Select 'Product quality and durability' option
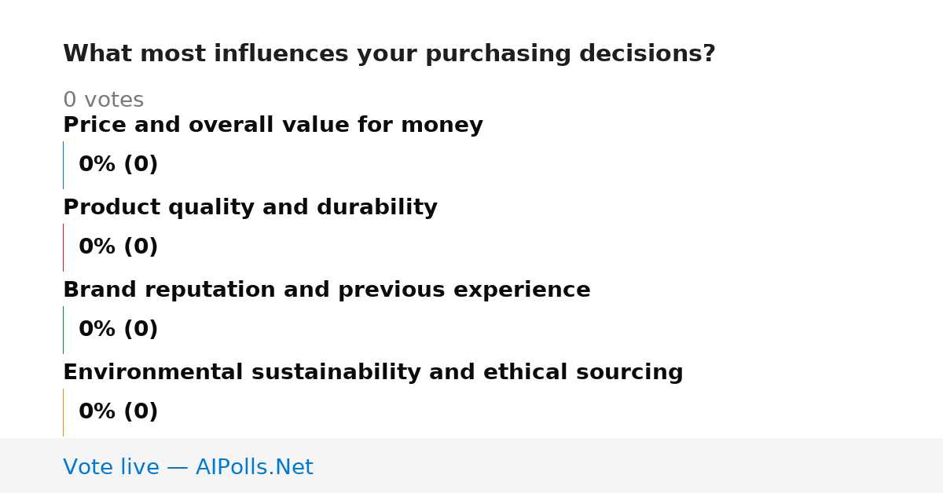943x493 pixels. click(x=250, y=208)
